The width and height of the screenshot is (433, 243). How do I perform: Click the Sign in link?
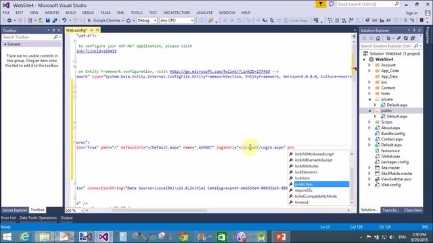tap(411, 13)
